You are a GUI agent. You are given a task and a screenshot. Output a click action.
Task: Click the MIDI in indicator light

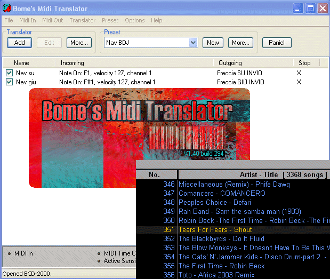pyautogui.click(x=9, y=253)
